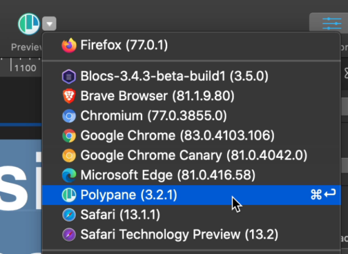Pick Microsoft Edge (81.0.416.58)

coord(191,175)
